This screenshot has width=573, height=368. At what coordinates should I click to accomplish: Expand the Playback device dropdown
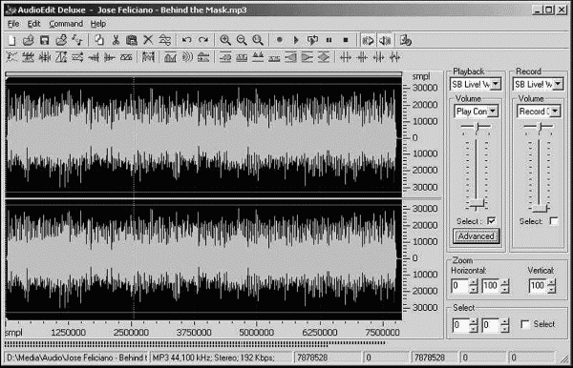[x=496, y=84]
